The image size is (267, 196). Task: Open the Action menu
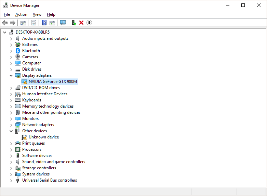tap(21, 14)
